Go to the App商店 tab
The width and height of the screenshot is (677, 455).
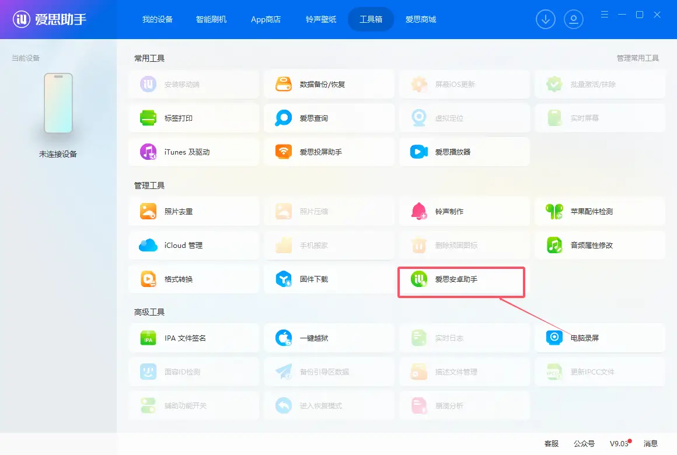coord(266,19)
